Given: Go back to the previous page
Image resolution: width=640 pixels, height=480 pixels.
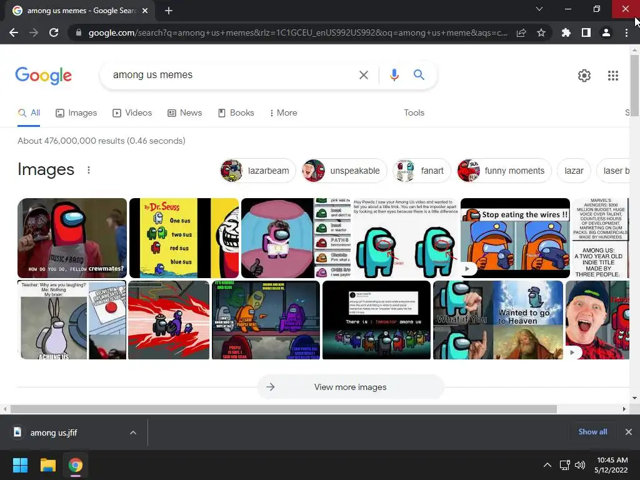Looking at the screenshot, I should pyautogui.click(x=14, y=32).
